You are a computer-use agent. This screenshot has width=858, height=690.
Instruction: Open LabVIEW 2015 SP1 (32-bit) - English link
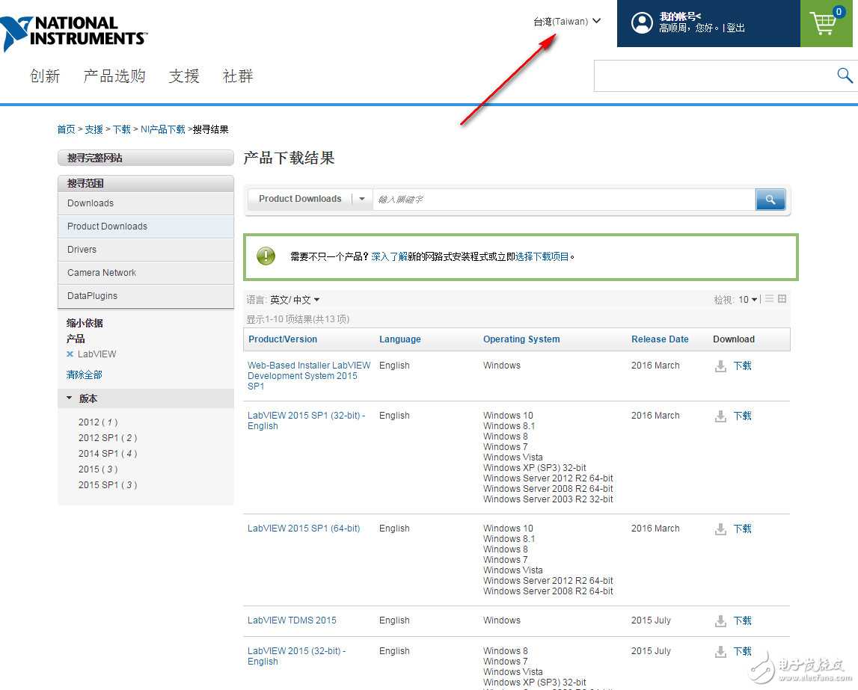[x=307, y=421]
